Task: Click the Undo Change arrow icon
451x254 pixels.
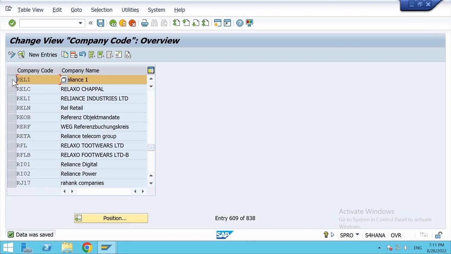Action: pyautogui.click(x=82, y=55)
